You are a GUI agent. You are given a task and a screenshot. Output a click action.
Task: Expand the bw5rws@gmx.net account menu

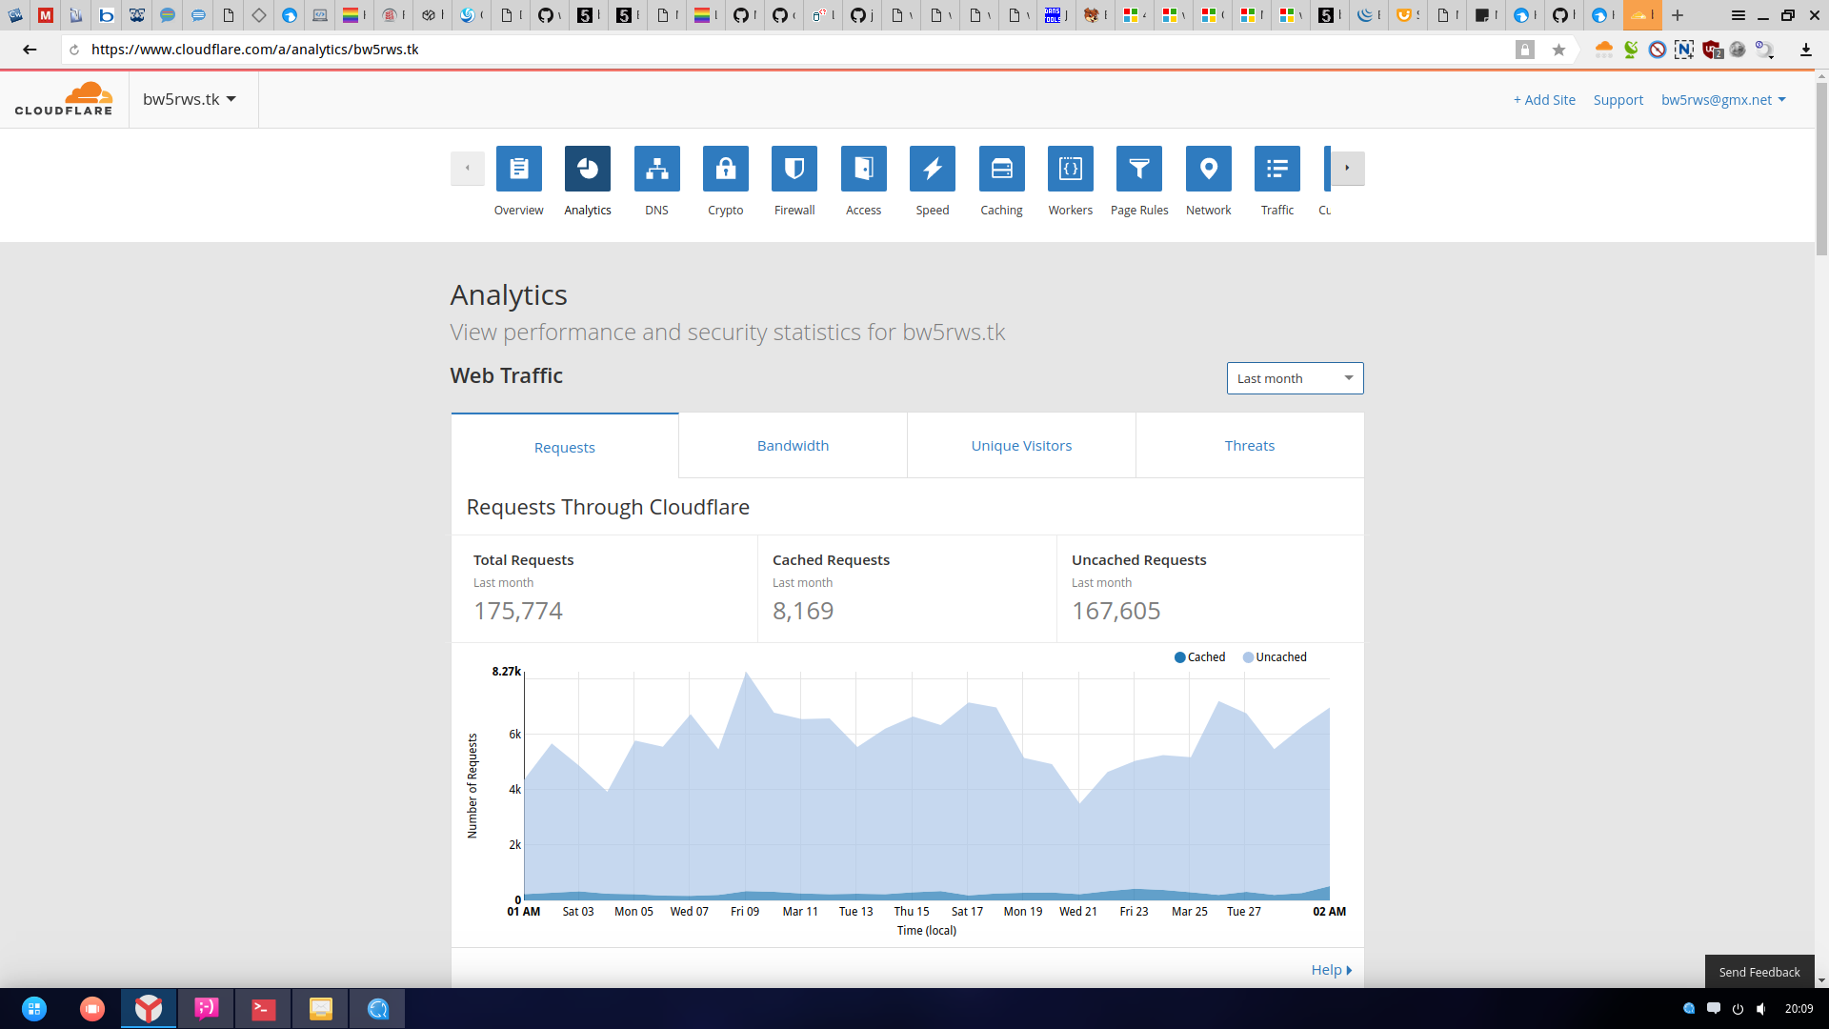[x=1723, y=100]
